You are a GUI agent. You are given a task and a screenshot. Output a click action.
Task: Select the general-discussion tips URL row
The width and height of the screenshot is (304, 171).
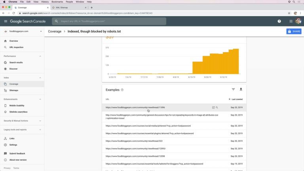(x=174, y=117)
